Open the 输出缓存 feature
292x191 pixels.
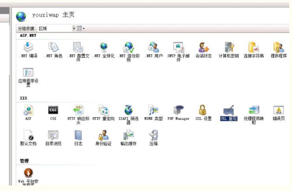128,138
